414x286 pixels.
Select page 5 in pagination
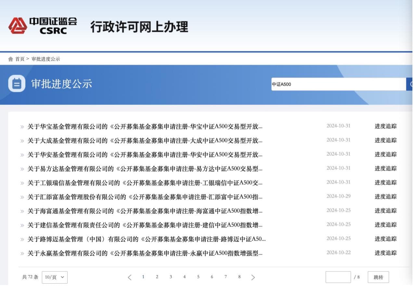click(198, 277)
